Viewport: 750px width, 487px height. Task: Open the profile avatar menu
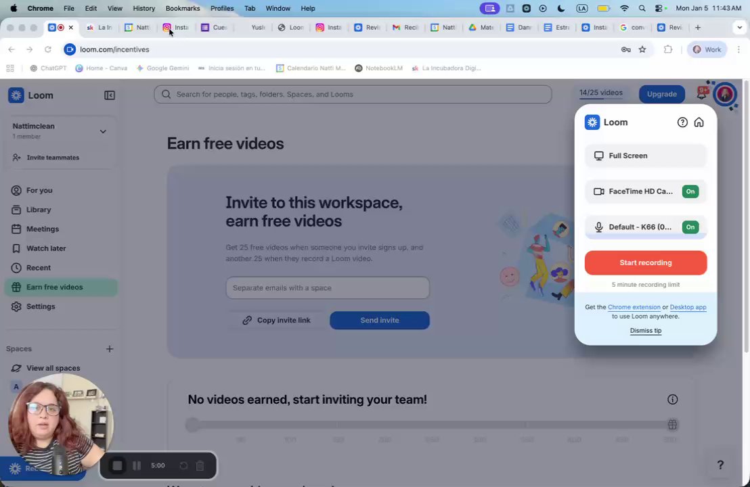(x=725, y=93)
